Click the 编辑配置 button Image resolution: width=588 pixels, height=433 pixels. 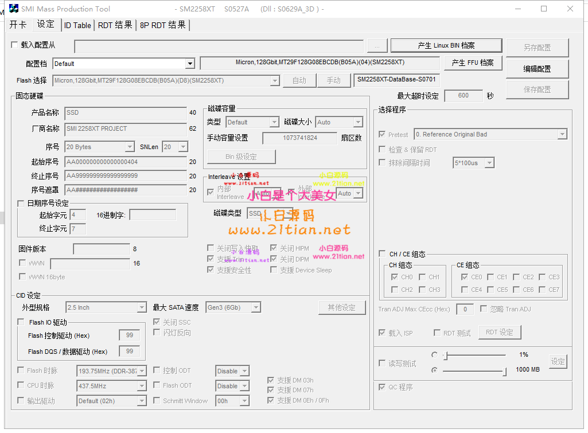pos(537,69)
